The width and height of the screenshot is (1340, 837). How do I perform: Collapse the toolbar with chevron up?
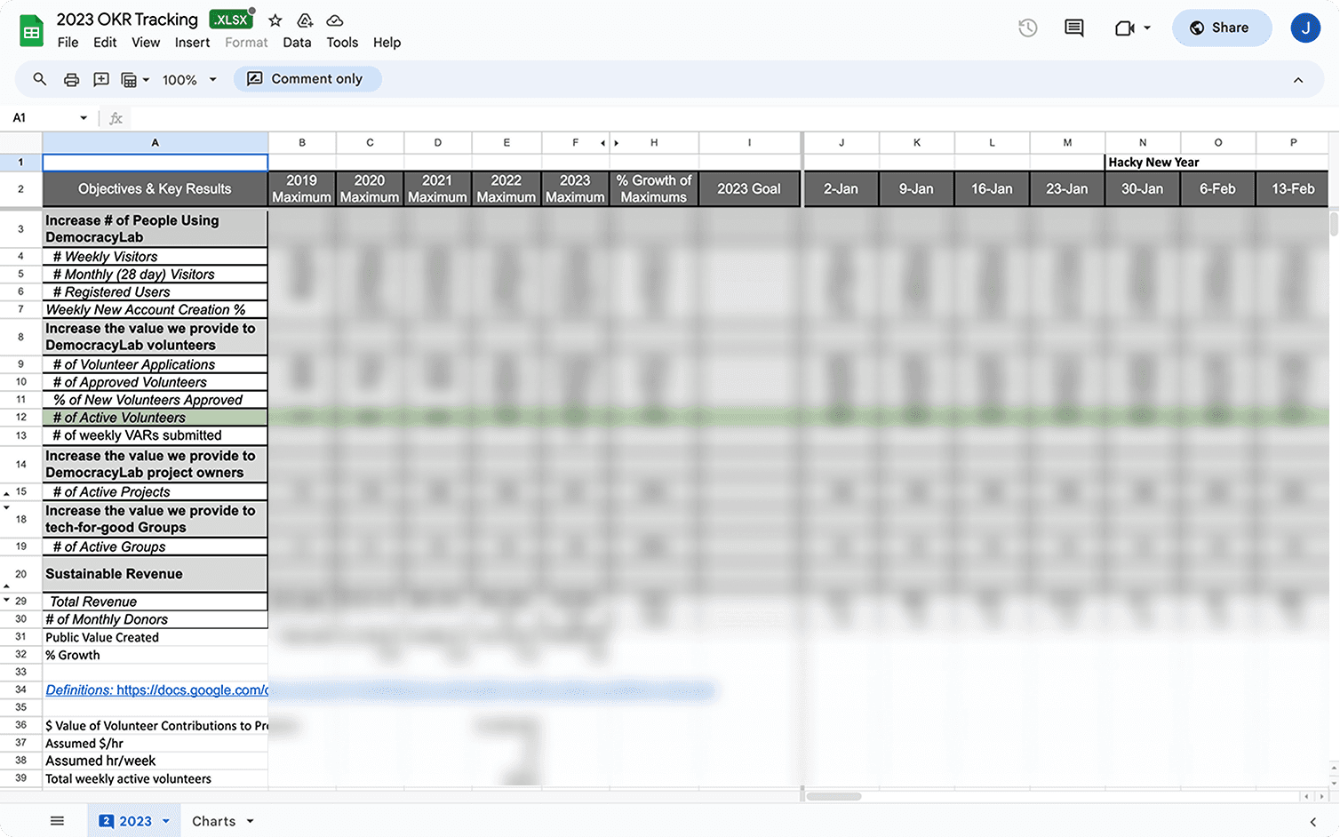pyautogui.click(x=1298, y=80)
